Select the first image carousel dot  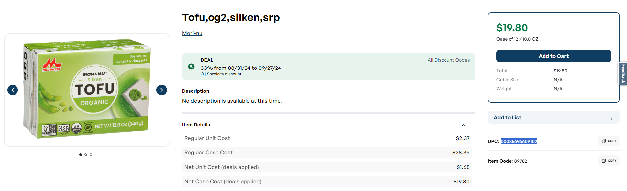81,155
